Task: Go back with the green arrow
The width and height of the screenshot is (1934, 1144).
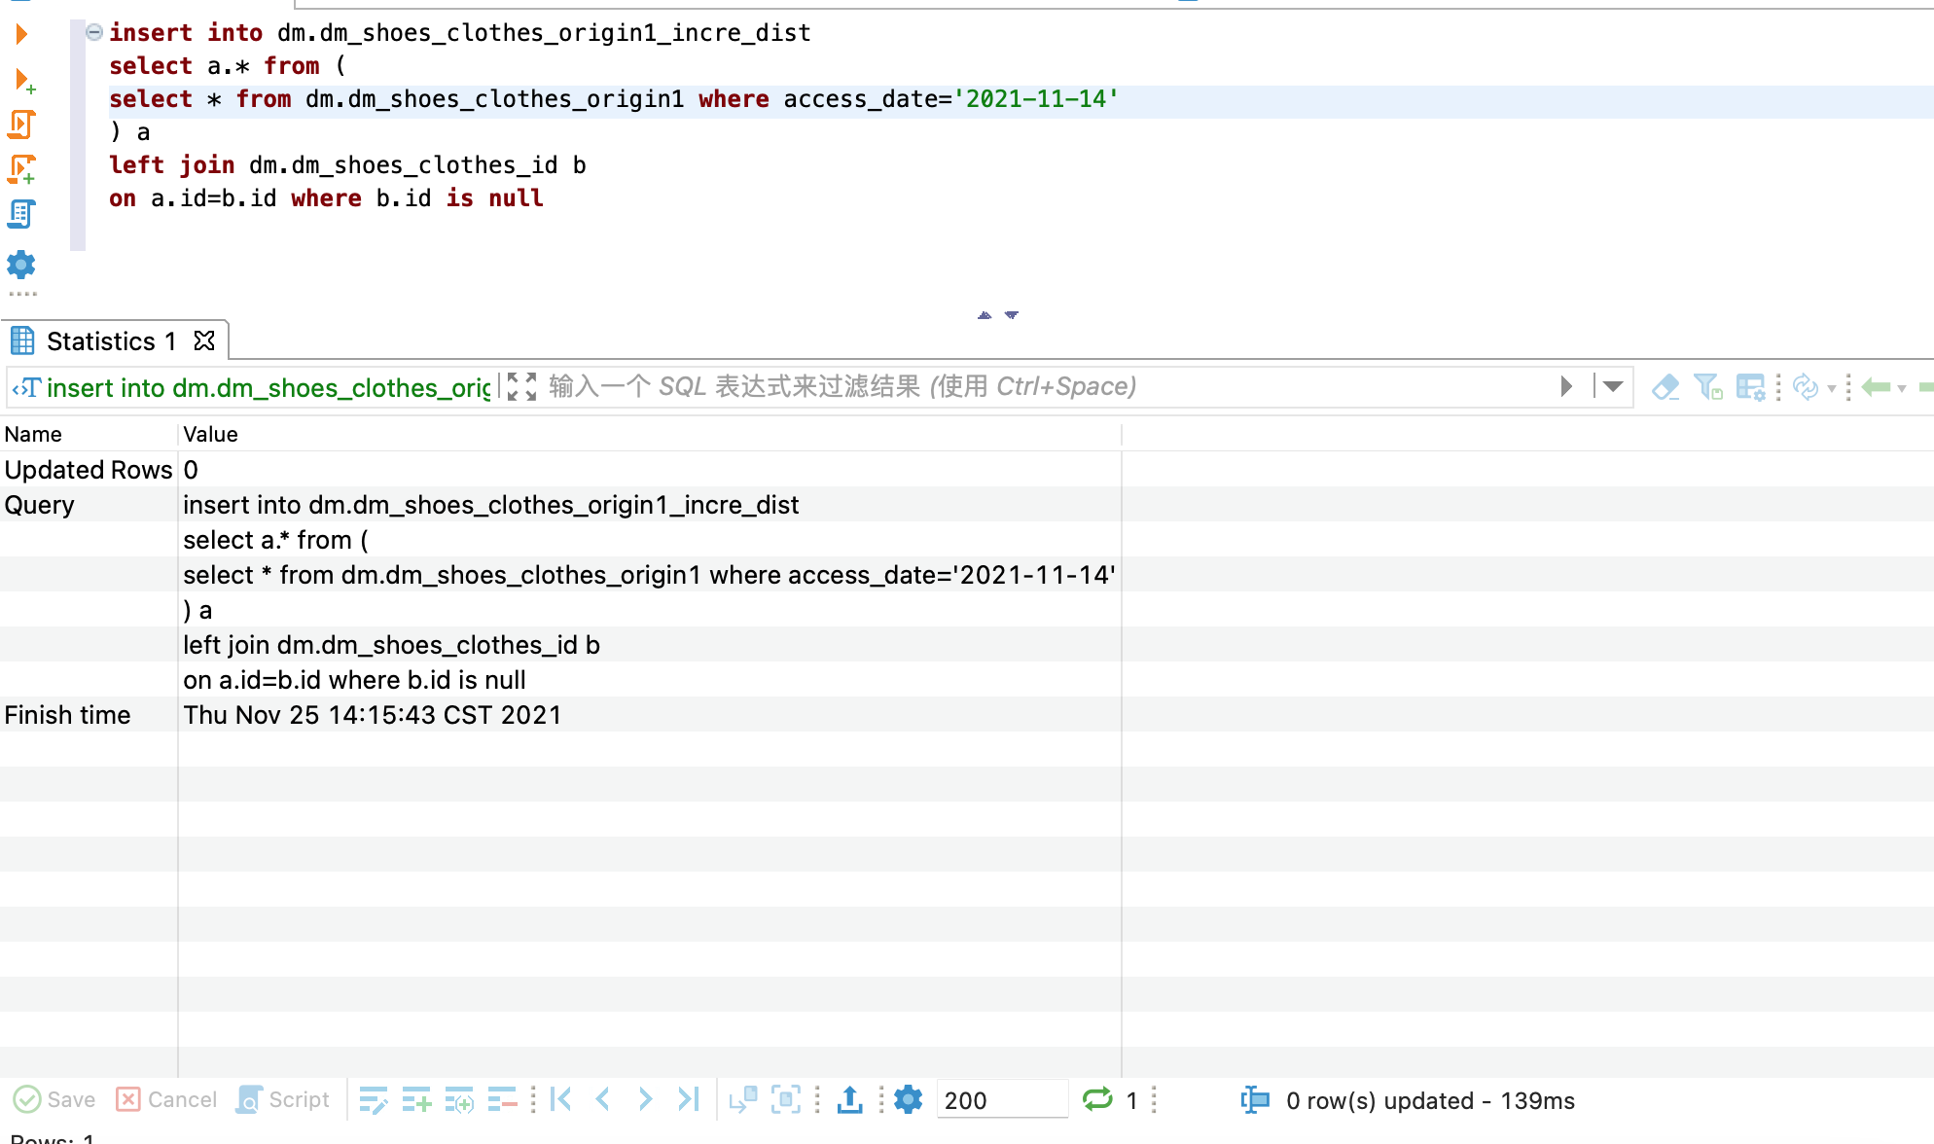Action: click(x=1875, y=387)
